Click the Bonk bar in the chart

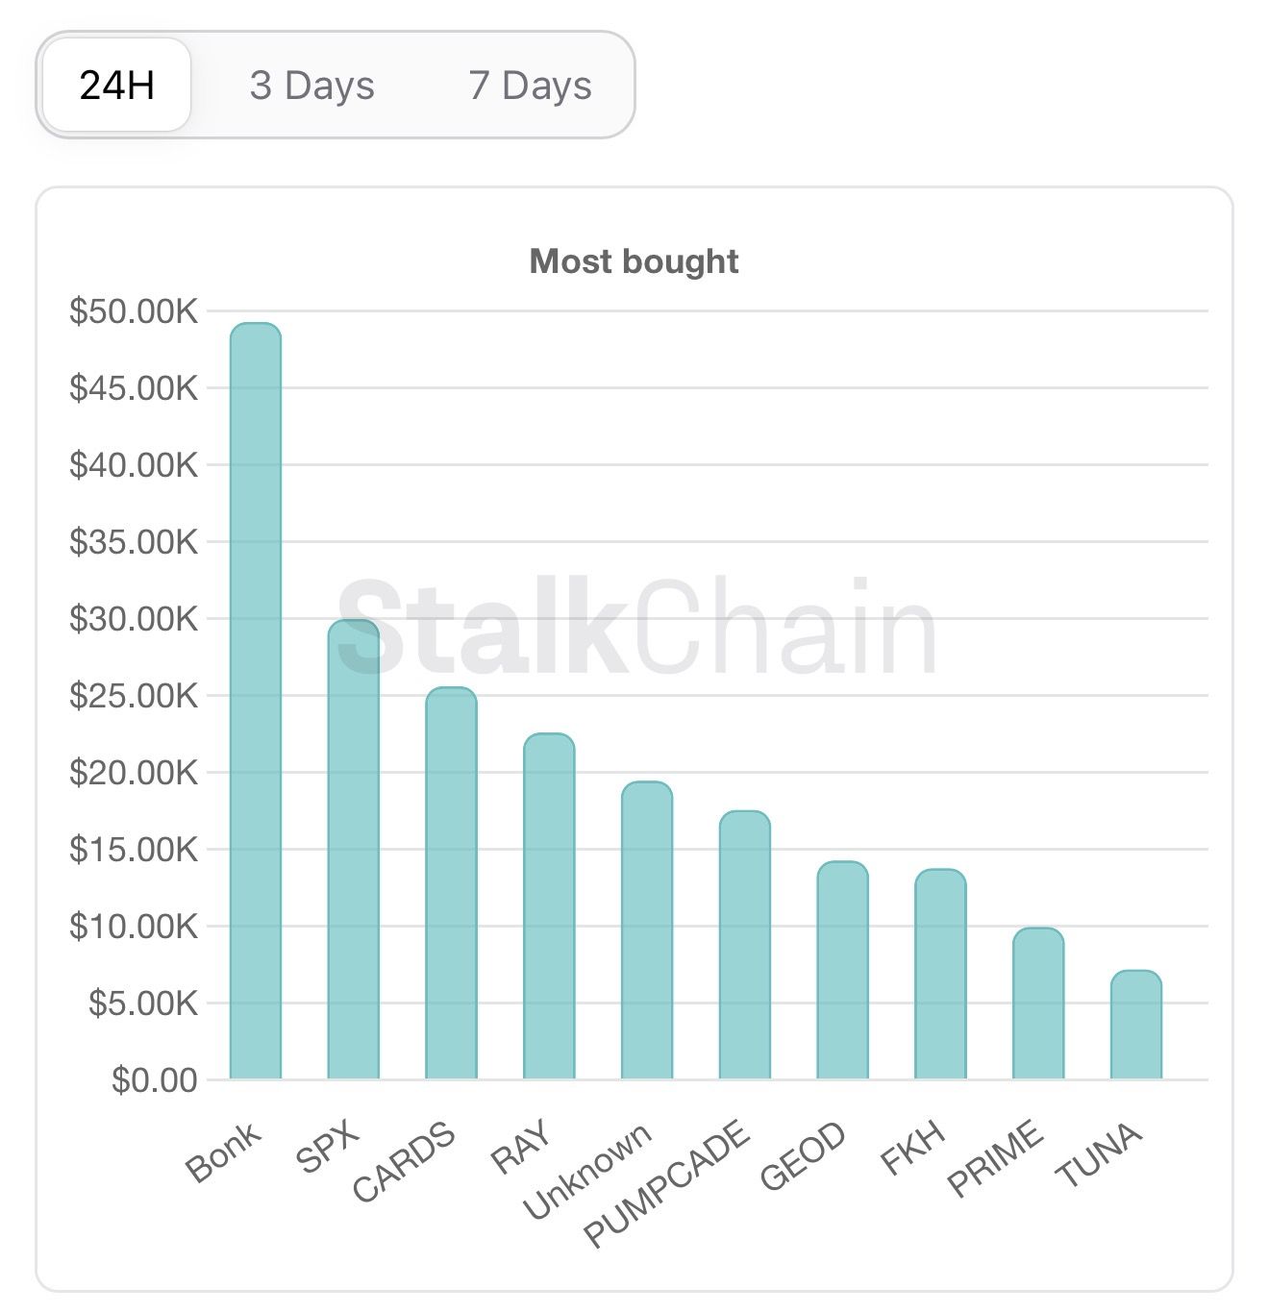click(256, 702)
